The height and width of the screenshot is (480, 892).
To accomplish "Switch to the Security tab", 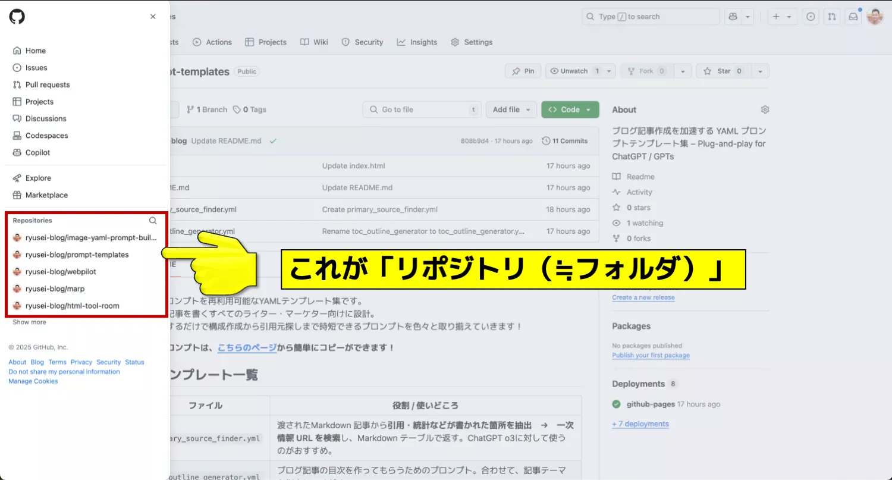I will (x=362, y=42).
